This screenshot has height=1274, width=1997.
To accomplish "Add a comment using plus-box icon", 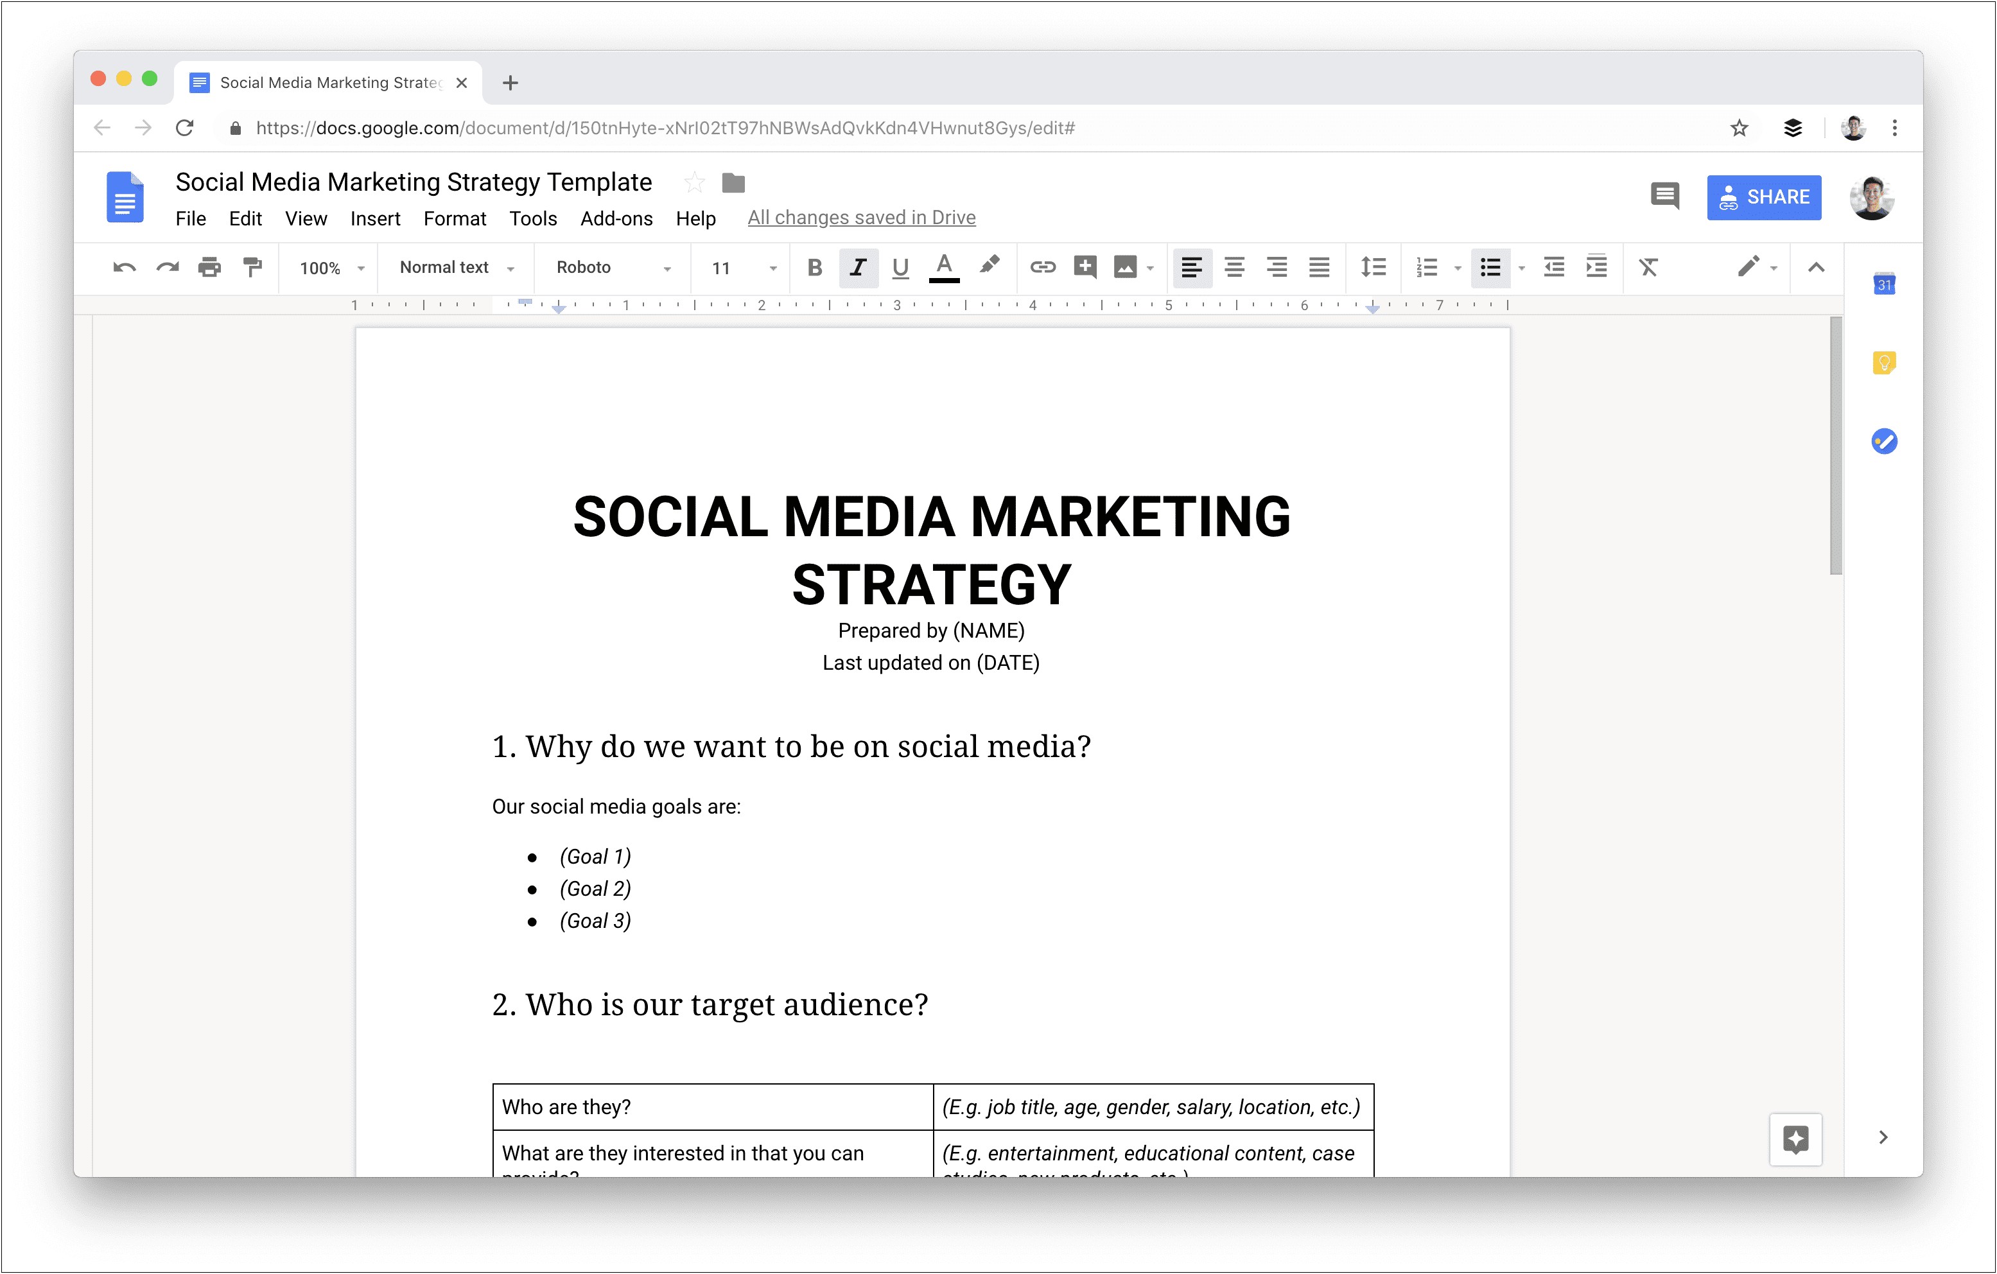I will [x=1085, y=267].
